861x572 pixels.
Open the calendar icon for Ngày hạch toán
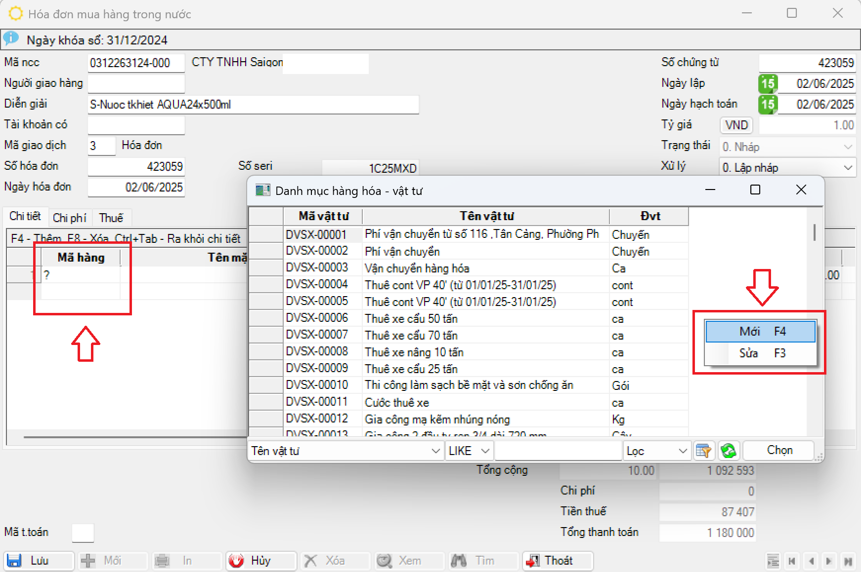point(768,104)
